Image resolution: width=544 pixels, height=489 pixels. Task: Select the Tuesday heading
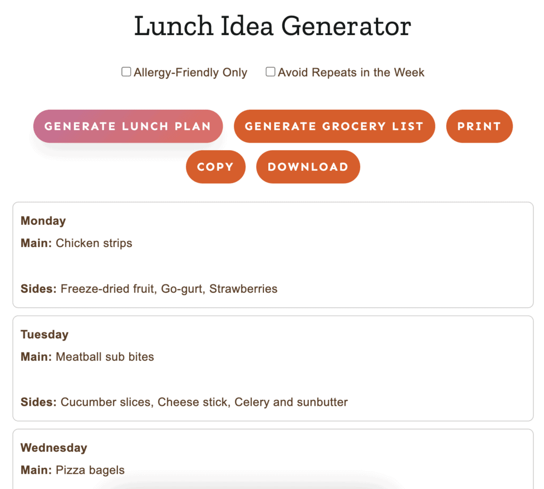click(45, 334)
